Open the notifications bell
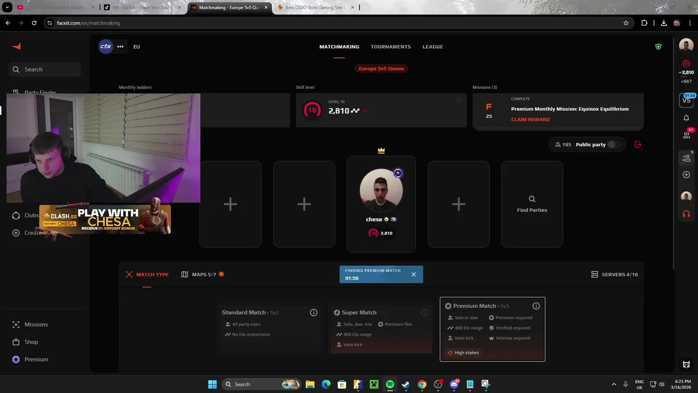 click(x=686, y=118)
